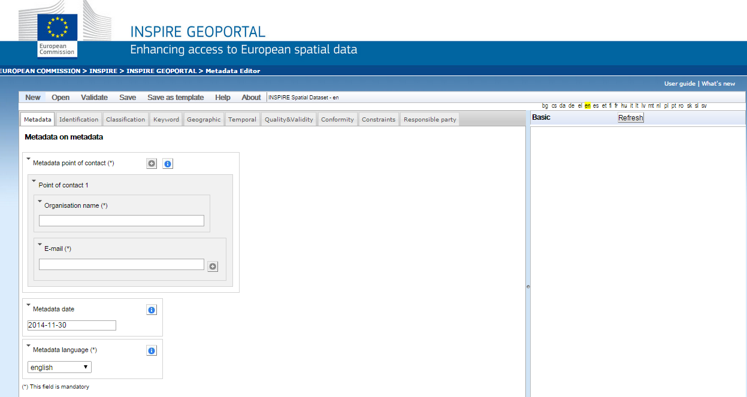Show info for Metadata language
The width and height of the screenshot is (747, 397).
click(152, 350)
